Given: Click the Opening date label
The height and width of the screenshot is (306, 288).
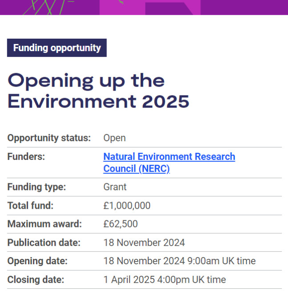Looking at the screenshot, I should 37,261.
